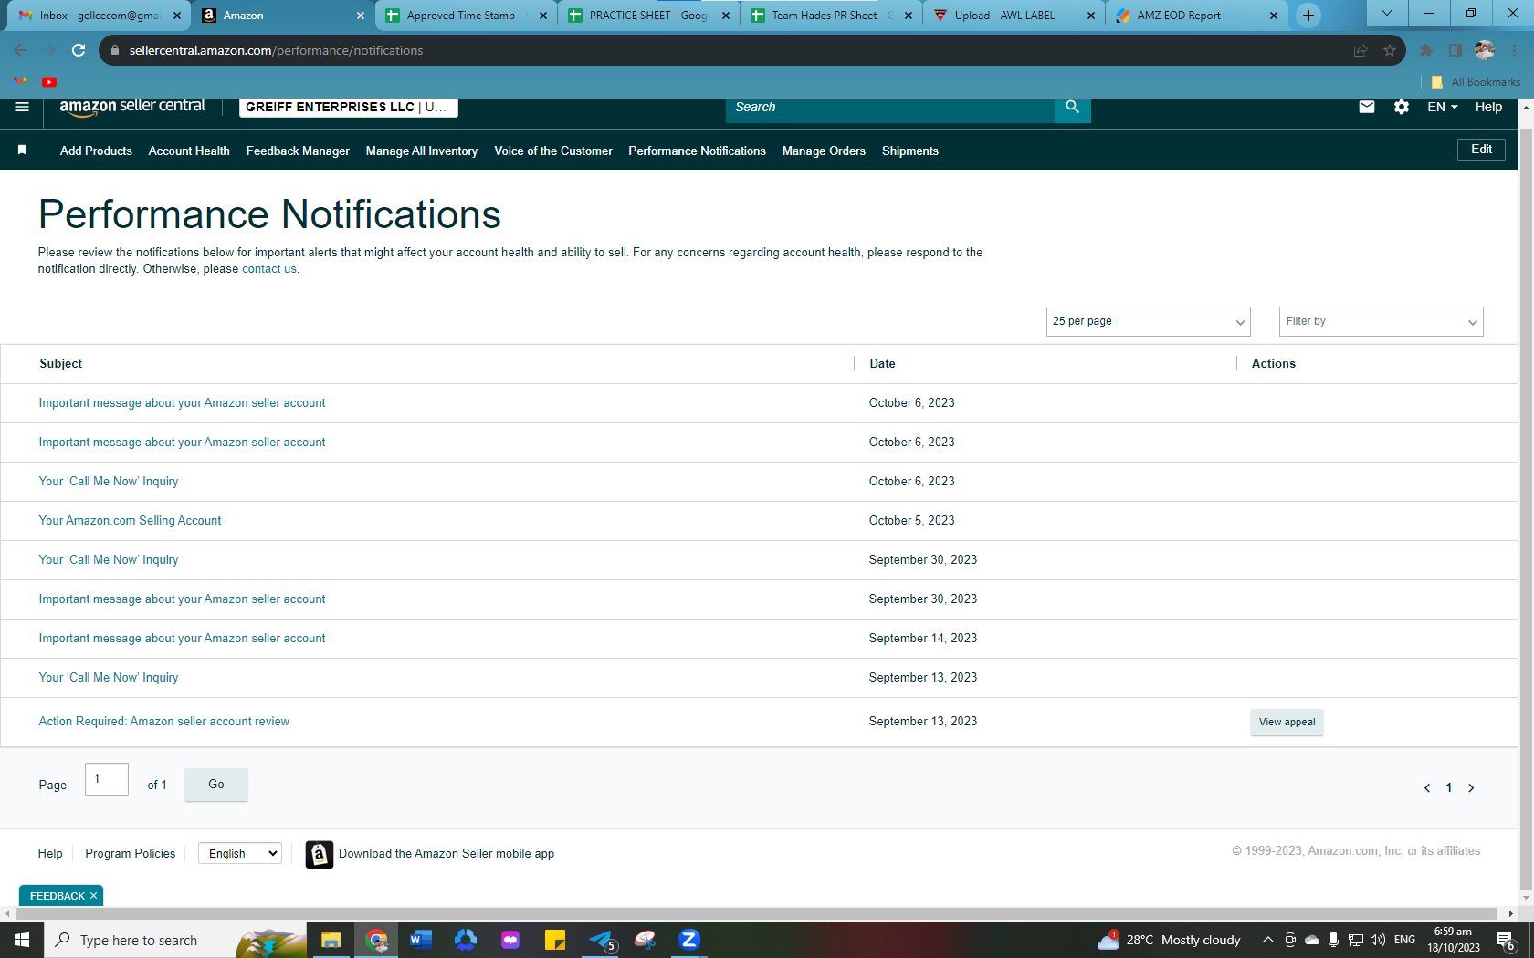Open the contact us link
This screenshot has width=1534, height=958.
pos(269,269)
